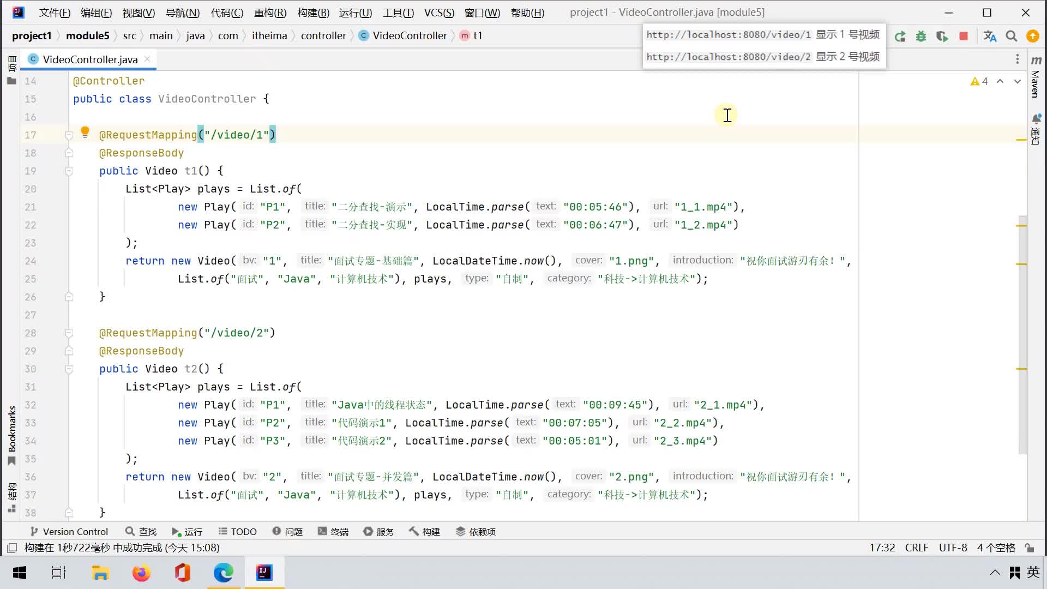This screenshot has width=1047, height=589.
Task: Change line separator CRLF in status bar
Action: (x=916, y=548)
